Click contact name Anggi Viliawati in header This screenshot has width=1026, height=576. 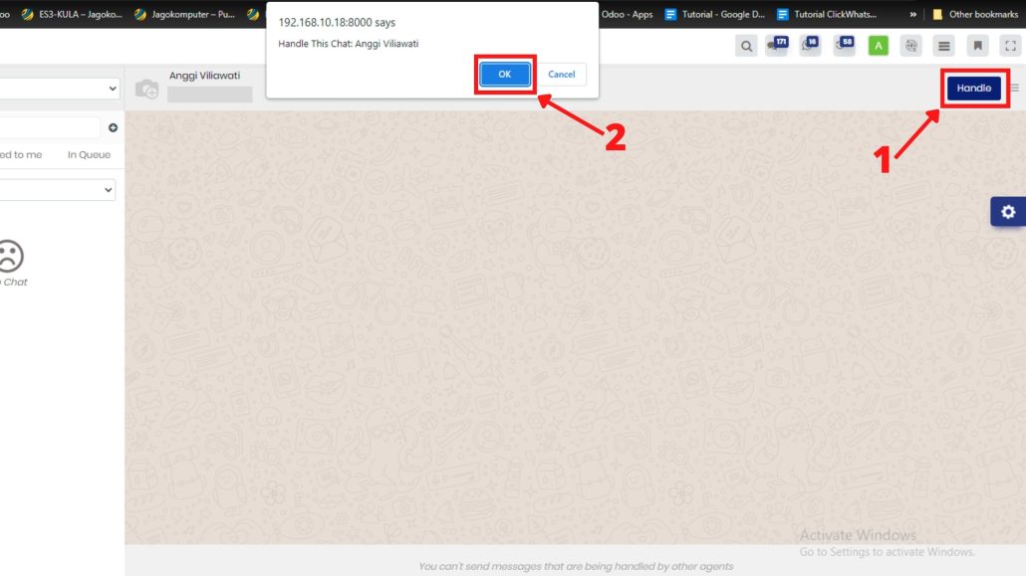204,76
